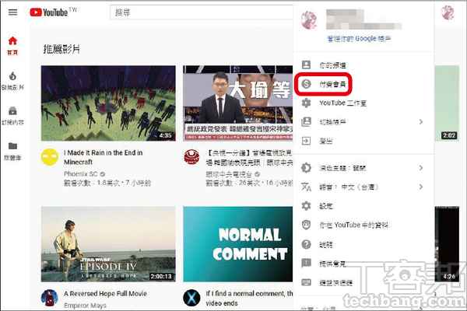467x311 pixels.
Task: Expand the 切換帳戶 submenu arrow
Action: pos(420,122)
